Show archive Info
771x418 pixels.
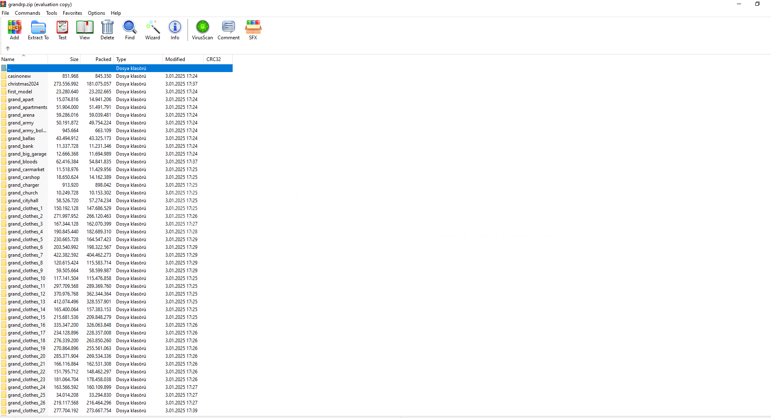[x=175, y=30]
